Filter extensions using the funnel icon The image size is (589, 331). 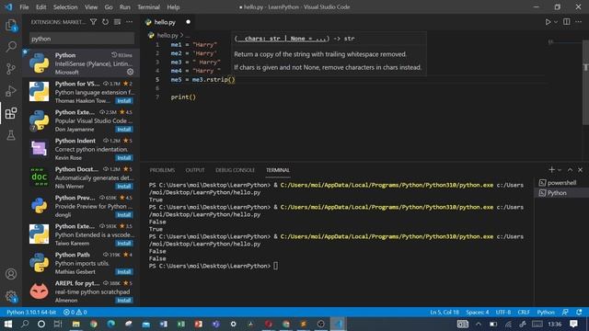pyautogui.click(x=93, y=22)
